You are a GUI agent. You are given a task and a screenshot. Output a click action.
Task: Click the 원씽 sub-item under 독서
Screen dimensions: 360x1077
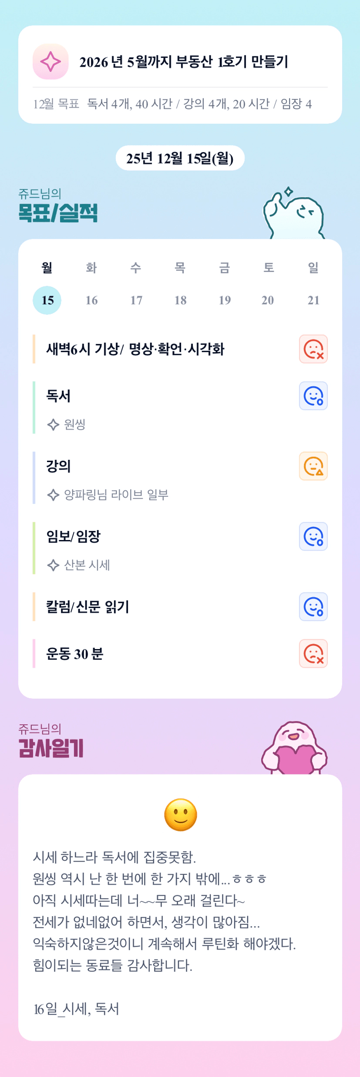(74, 425)
